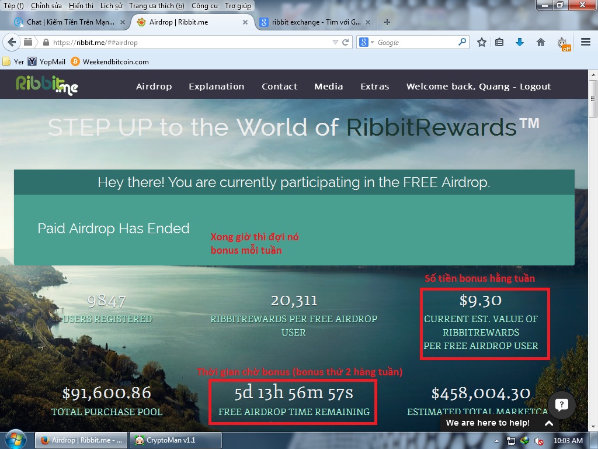Open the Tệp menu
The width and height of the screenshot is (598, 449).
(x=13, y=6)
